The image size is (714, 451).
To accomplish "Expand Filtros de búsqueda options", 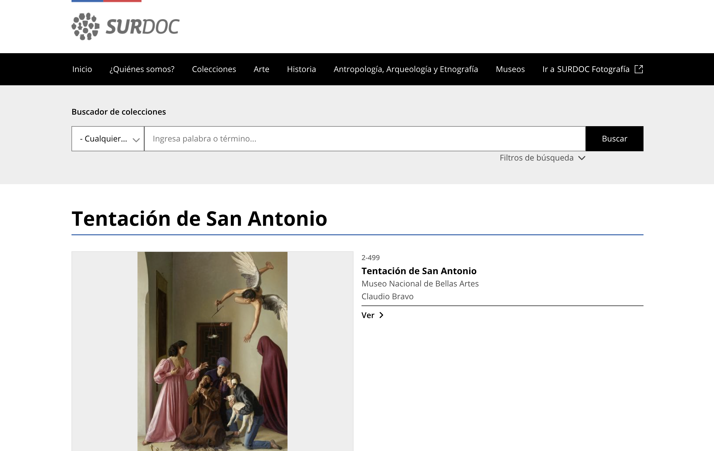I will pyautogui.click(x=542, y=158).
